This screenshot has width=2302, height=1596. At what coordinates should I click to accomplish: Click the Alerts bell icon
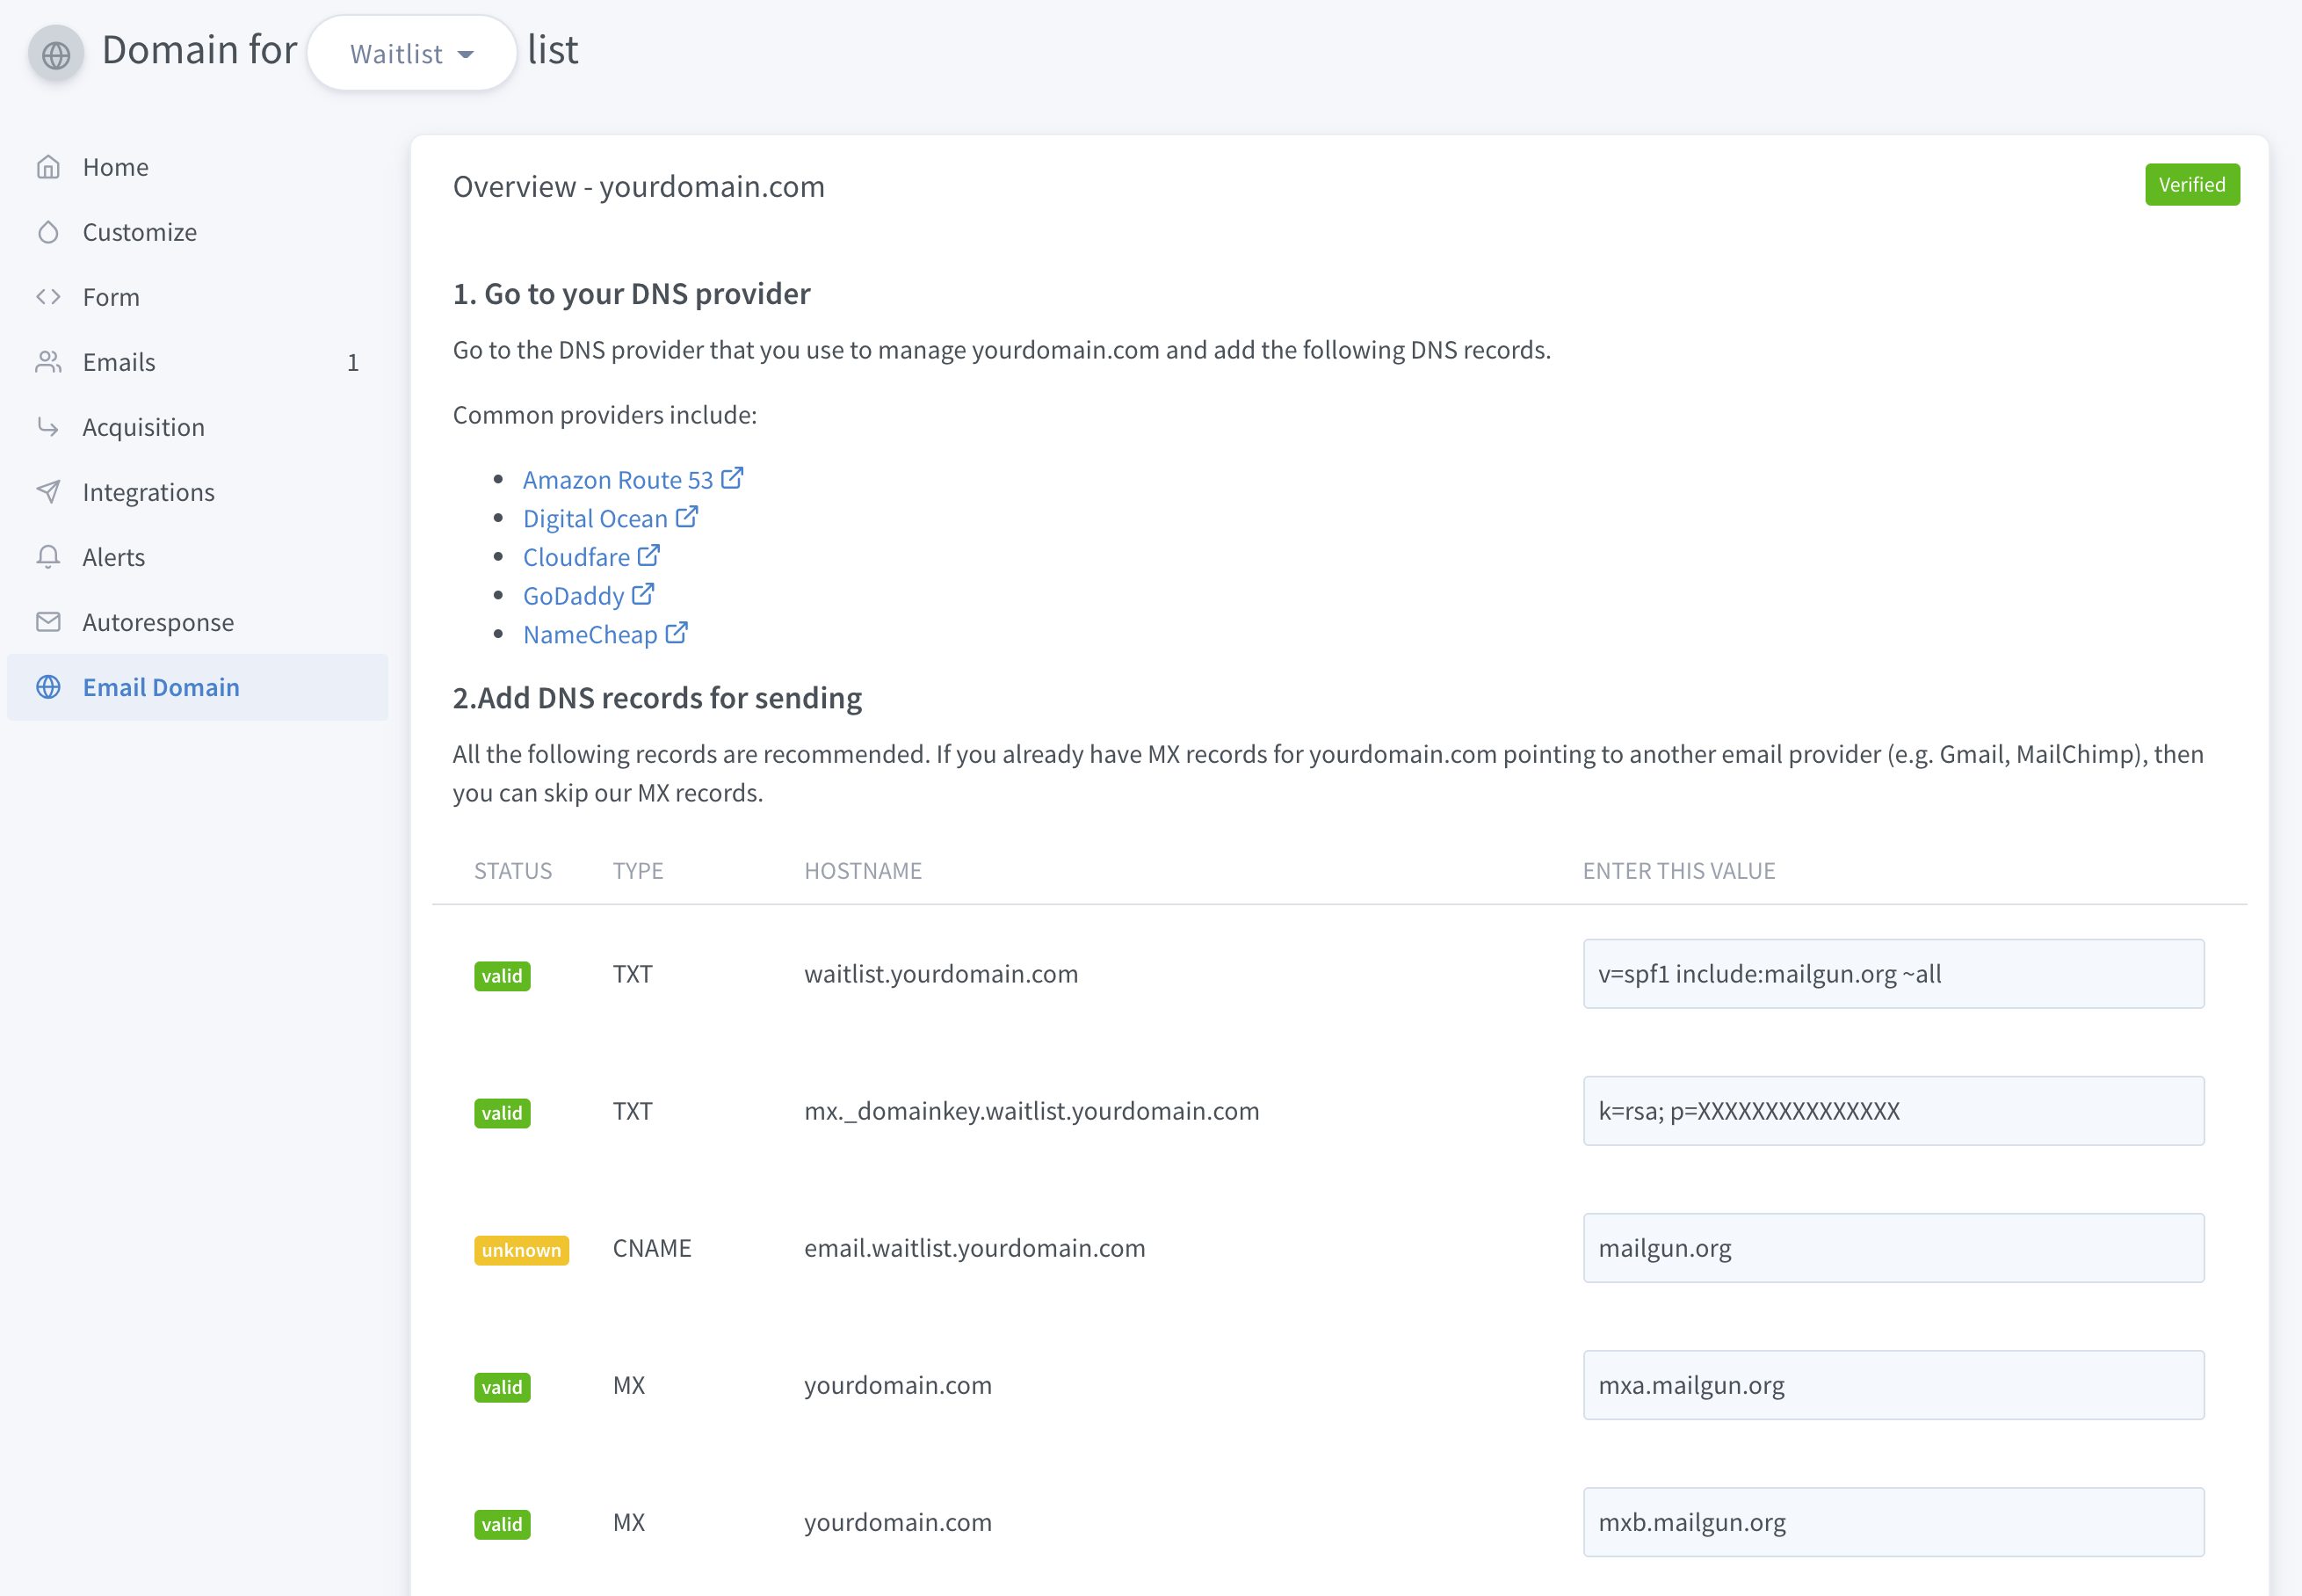pyautogui.click(x=48, y=557)
